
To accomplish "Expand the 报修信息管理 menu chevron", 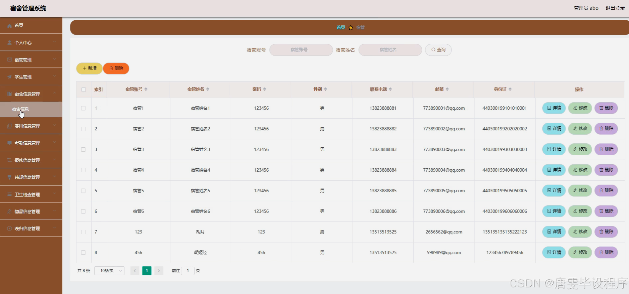I will pos(54,160).
